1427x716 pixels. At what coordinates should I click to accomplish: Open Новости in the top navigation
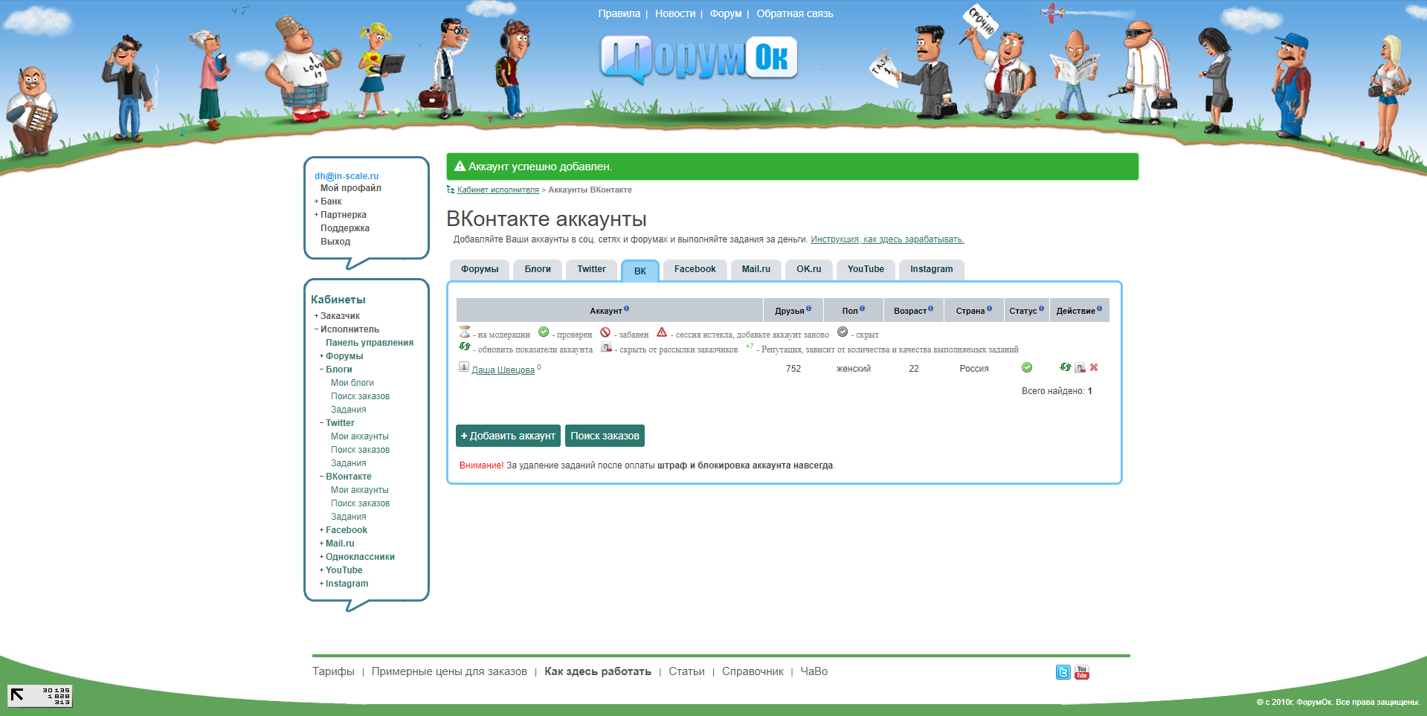click(675, 13)
